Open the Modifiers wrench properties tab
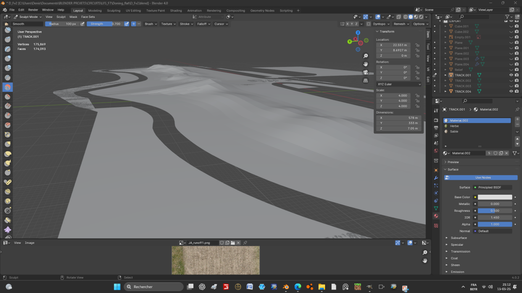522x293 pixels. pyautogui.click(x=436, y=178)
